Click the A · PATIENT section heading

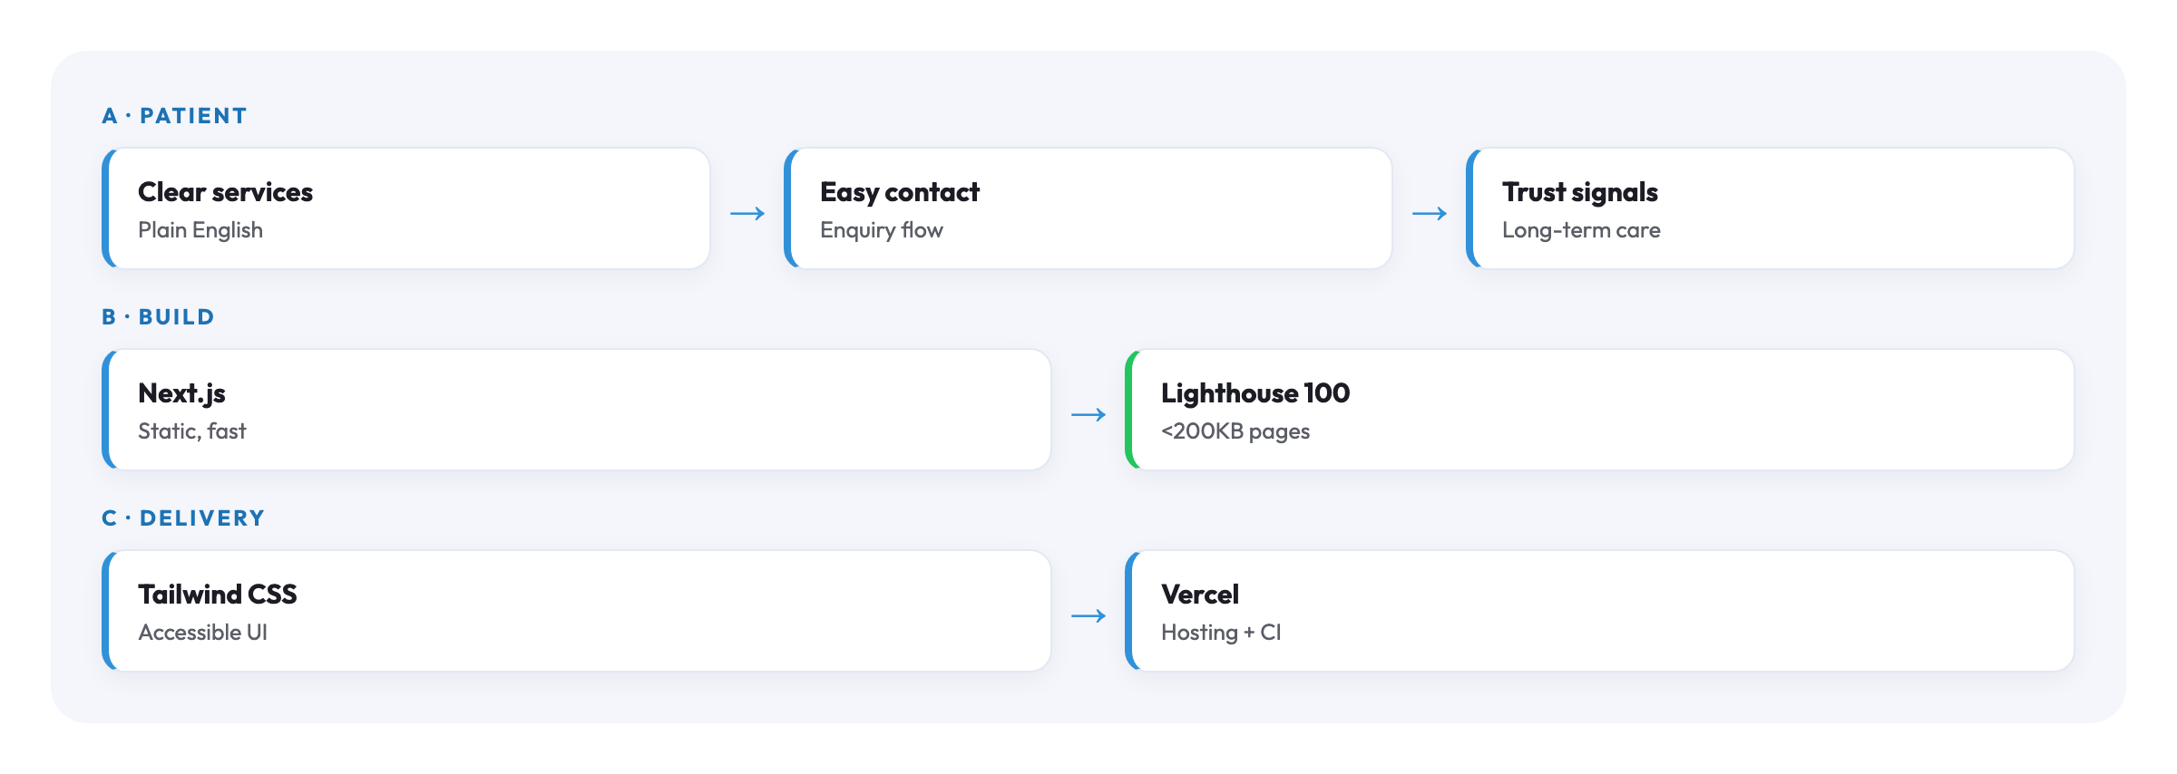pos(174,116)
